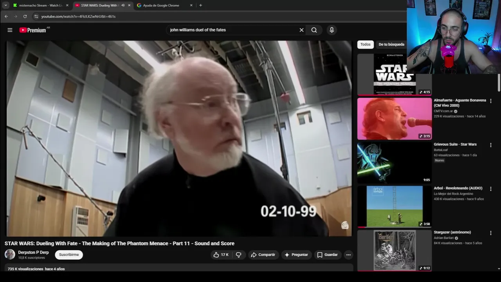Ask about video with Preguntar
Screen dimensions: 501x282
point(296,255)
